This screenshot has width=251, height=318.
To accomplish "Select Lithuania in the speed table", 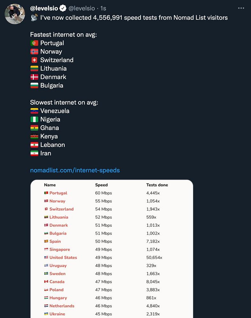I will click(x=59, y=217).
